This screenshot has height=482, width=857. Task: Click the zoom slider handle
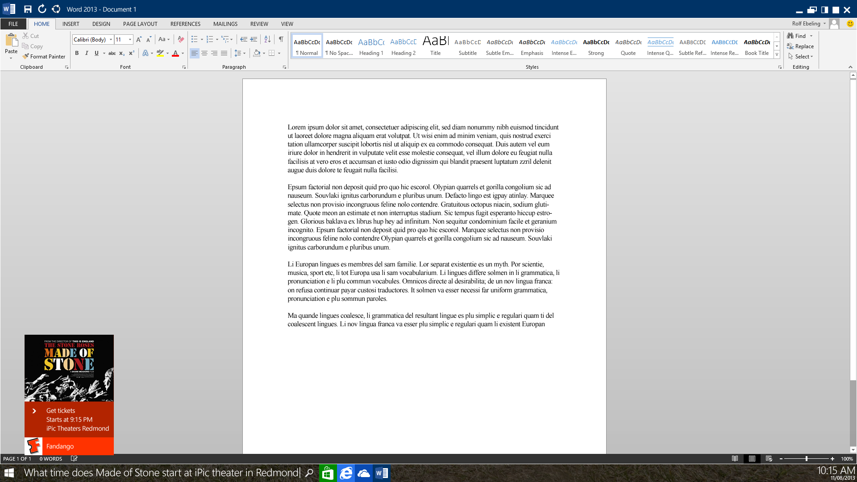point(806,459)
